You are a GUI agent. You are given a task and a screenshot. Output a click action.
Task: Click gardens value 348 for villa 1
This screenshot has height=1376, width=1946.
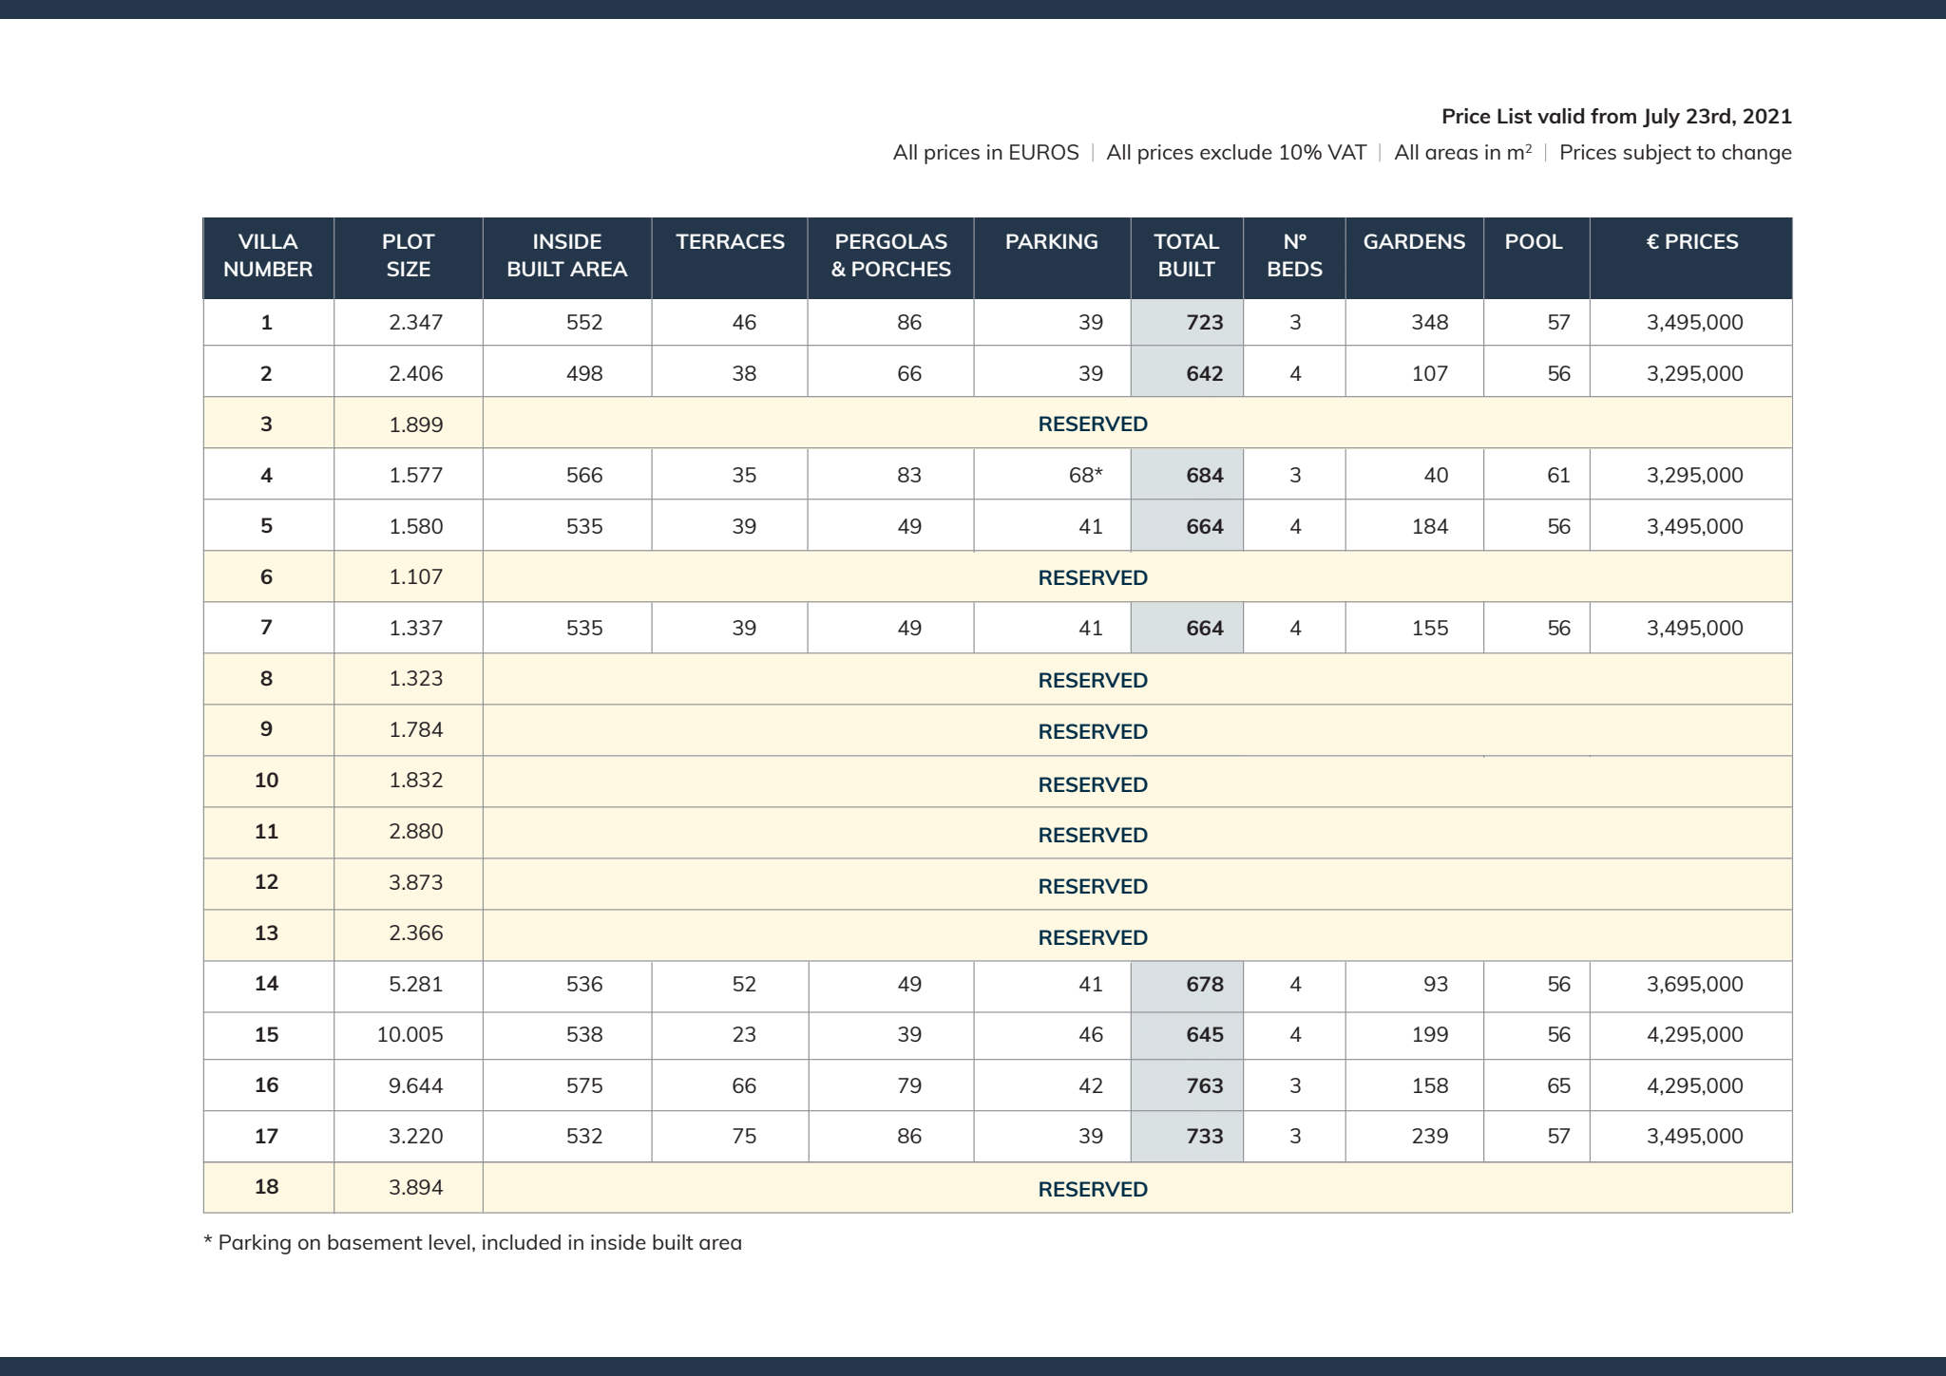click(x=1429, y=323)
